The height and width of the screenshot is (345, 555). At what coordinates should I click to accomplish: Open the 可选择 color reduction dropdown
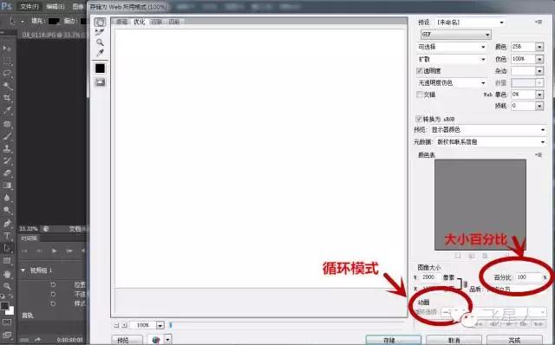point(452,47)
